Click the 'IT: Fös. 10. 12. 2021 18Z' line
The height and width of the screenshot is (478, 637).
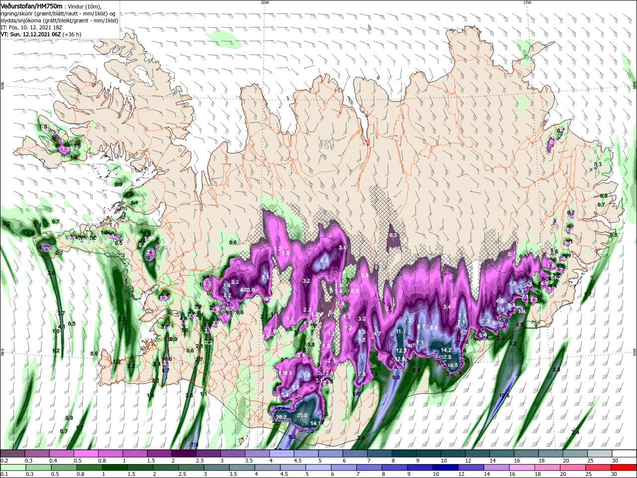[30, 27]
